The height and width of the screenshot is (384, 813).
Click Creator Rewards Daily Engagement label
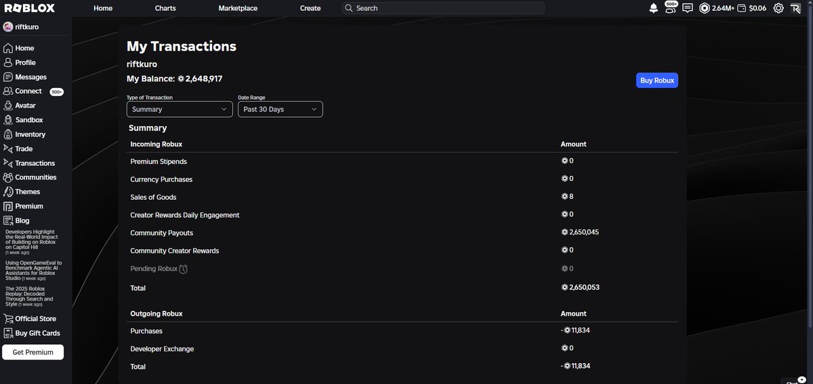(185, 215)
